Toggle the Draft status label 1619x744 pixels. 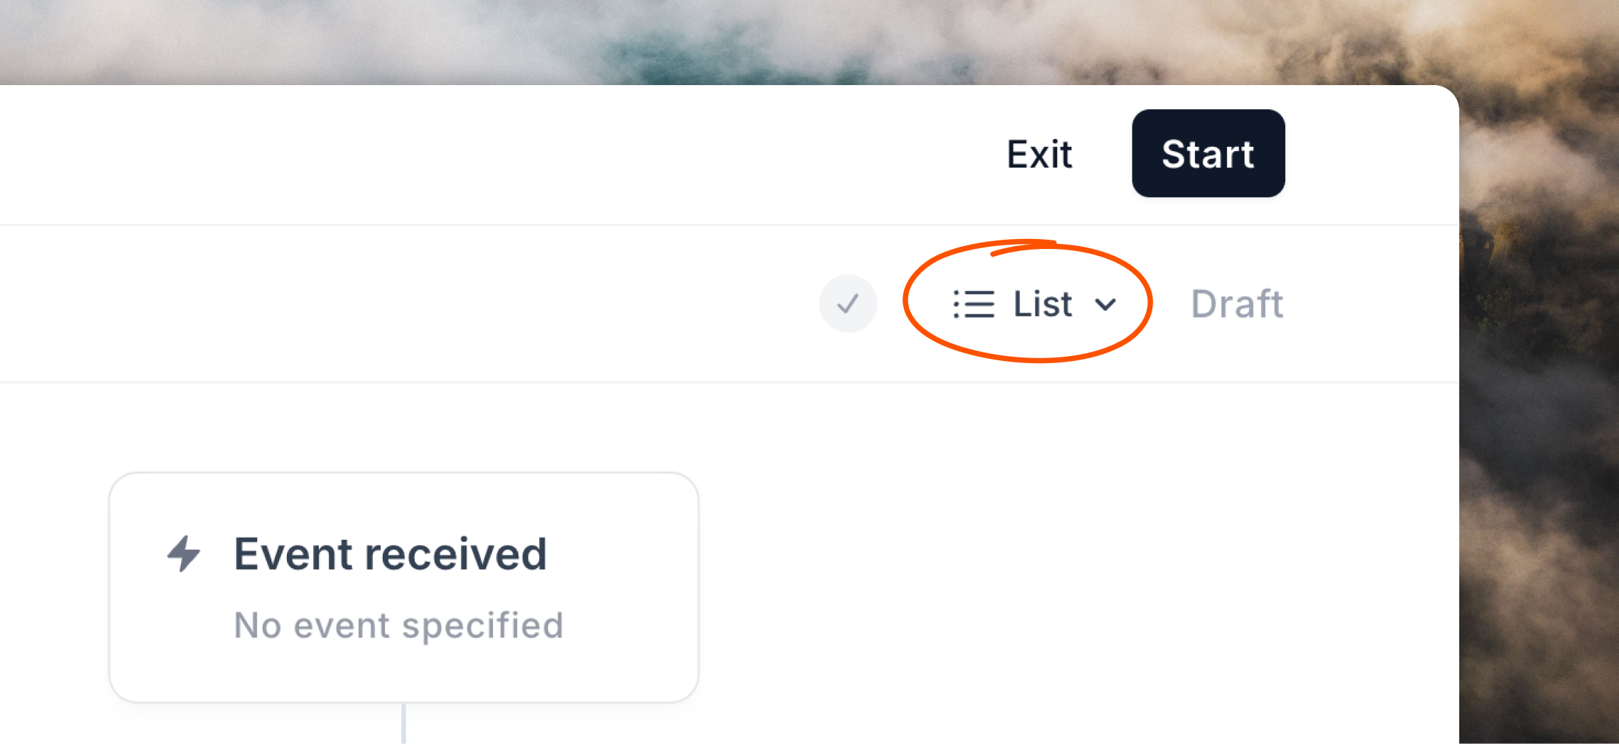[x=1237, y=304]
